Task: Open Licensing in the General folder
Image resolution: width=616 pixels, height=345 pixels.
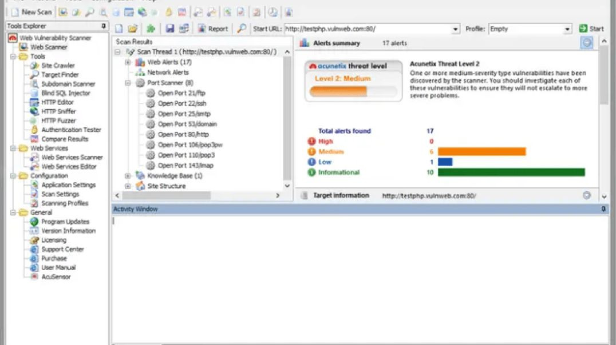Action: click(54, 240)
